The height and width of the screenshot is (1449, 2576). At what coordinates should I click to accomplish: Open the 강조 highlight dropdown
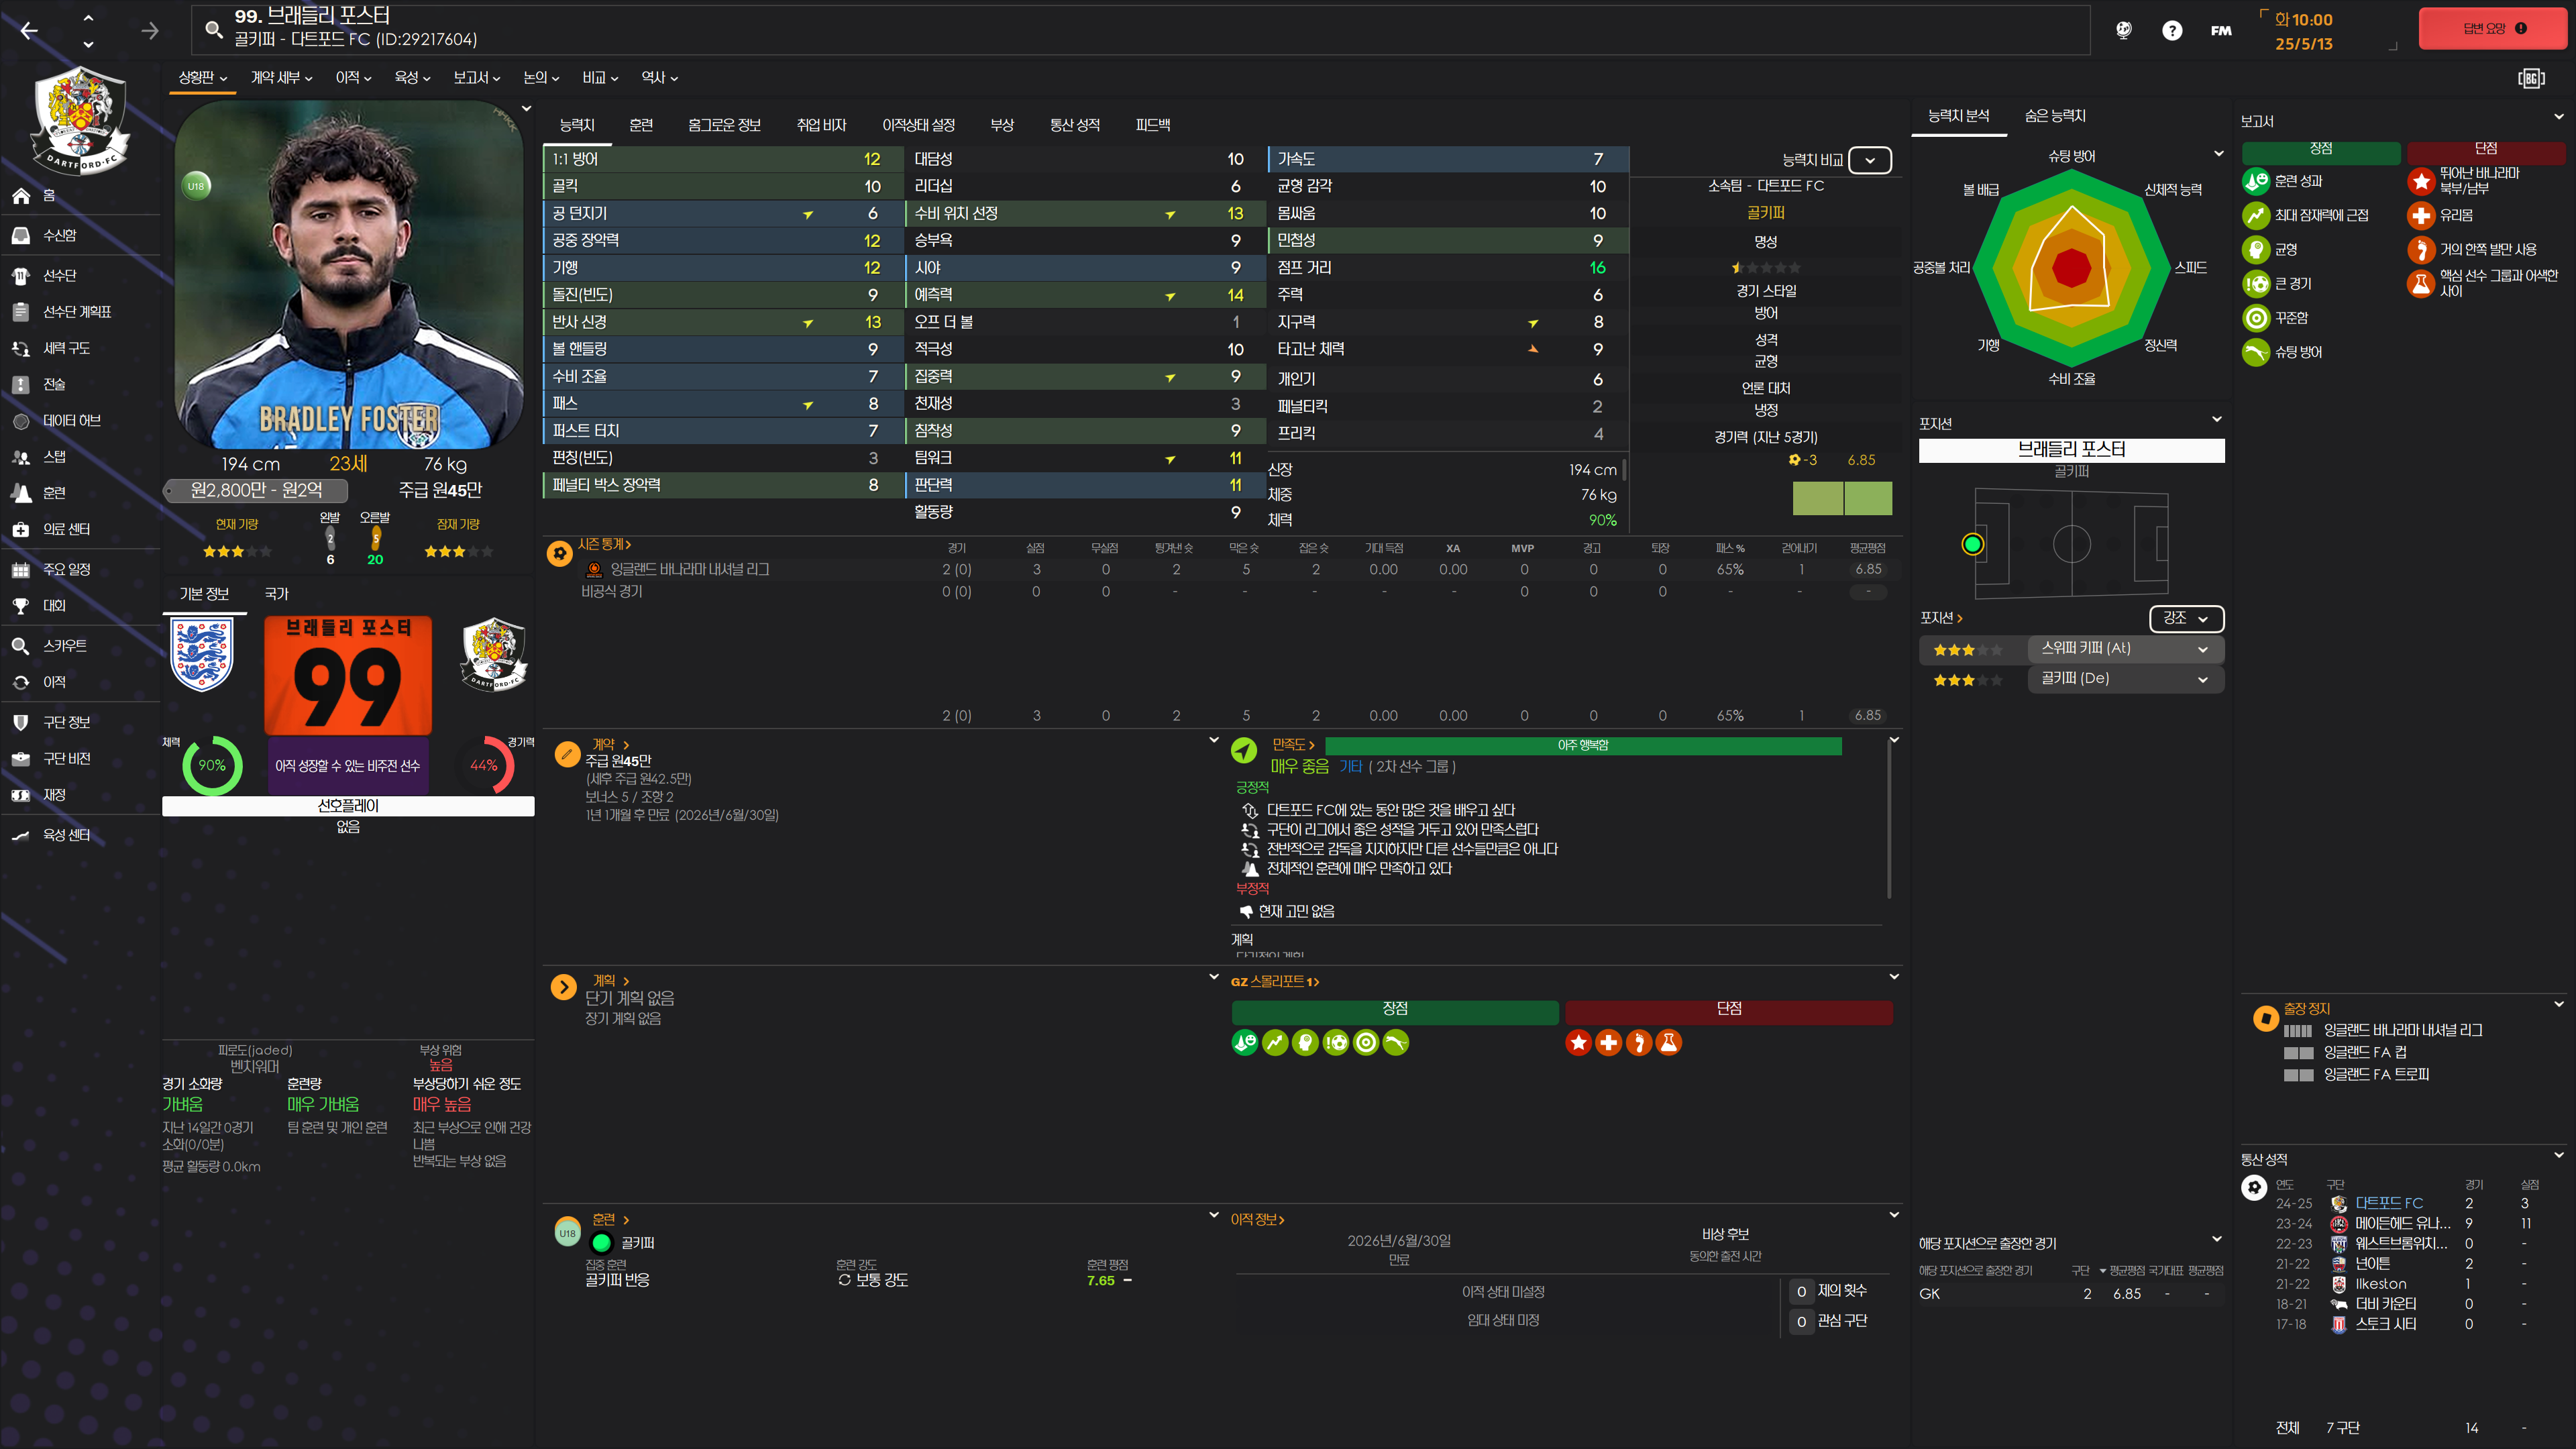(2186, 618)
